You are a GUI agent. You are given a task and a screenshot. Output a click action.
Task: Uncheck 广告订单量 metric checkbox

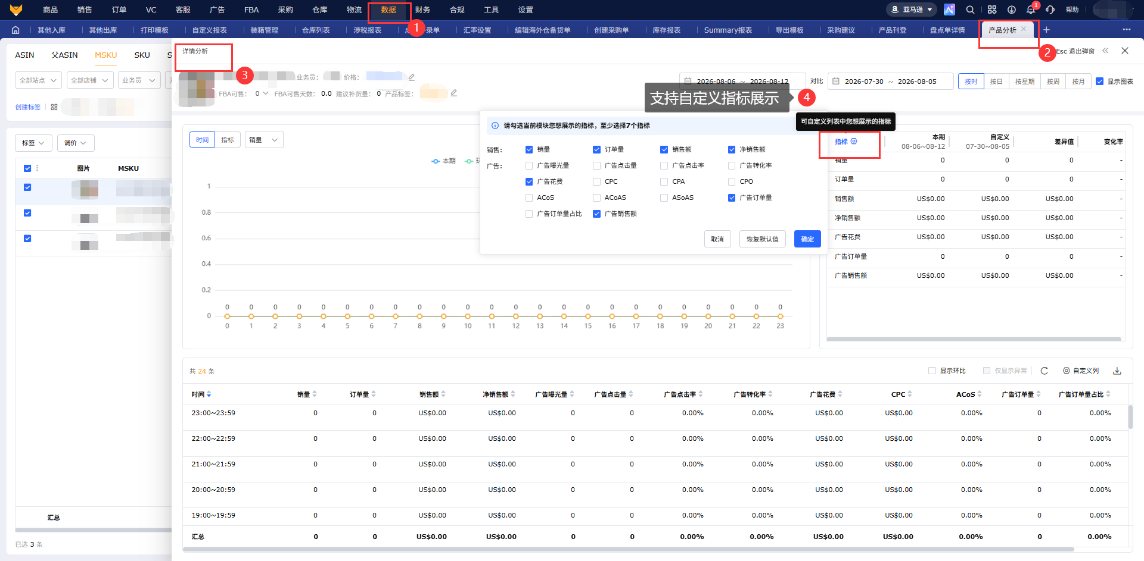[x=732, y=198]
